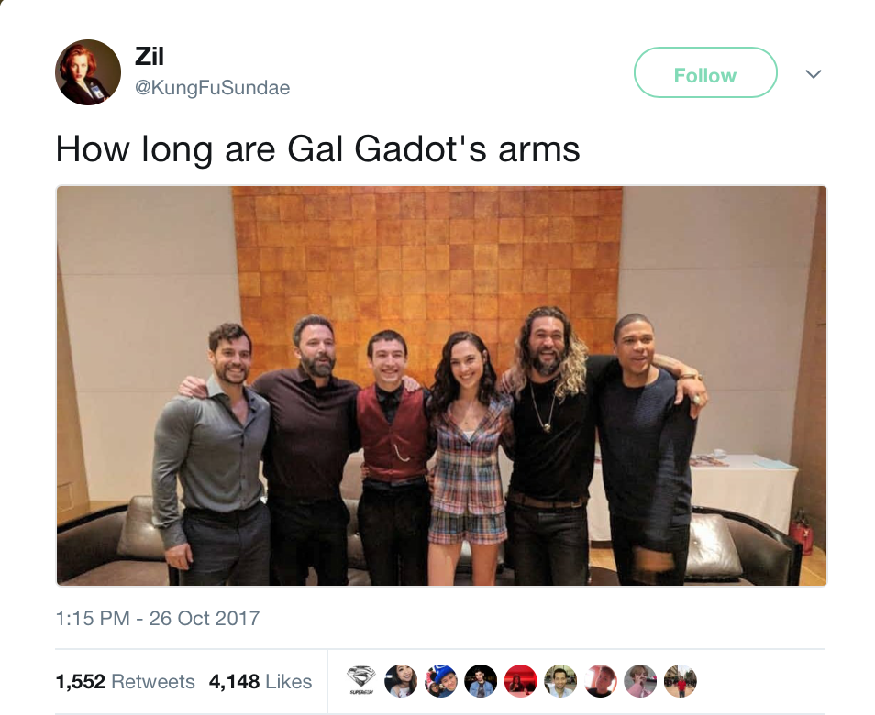Open the @KungFuSundae handle link
The height and width of the screenshot is (715, 875).
pos(213,88)
